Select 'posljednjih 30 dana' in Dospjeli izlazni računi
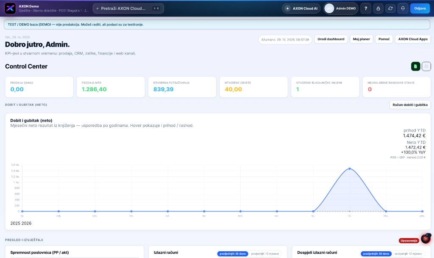The height and width of the screenshot is (258, 434). coord(376,254)
